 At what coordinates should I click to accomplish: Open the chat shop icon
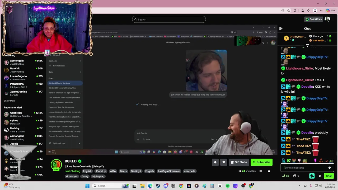295,176
